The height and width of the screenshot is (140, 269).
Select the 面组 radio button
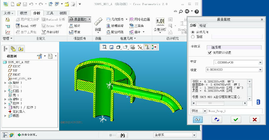(193, 37)
